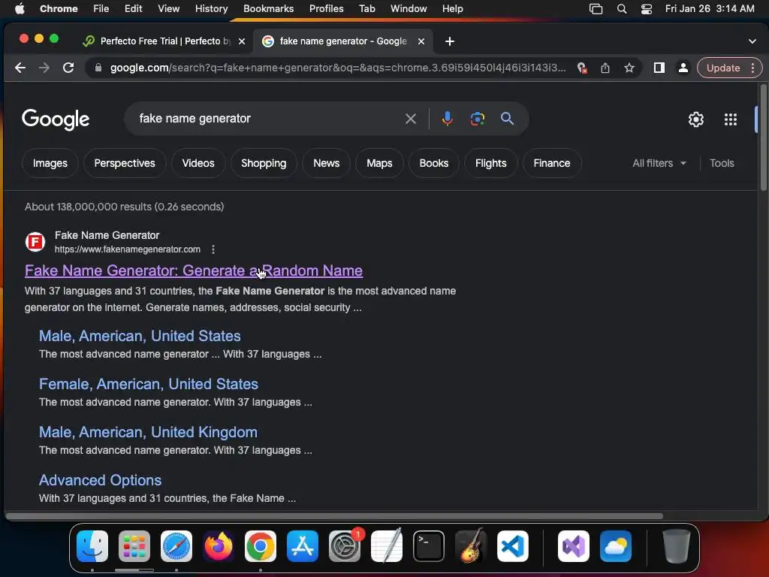Filter results by Images
The width and height of the screenshot is (769, 577).
click(50, 163)
